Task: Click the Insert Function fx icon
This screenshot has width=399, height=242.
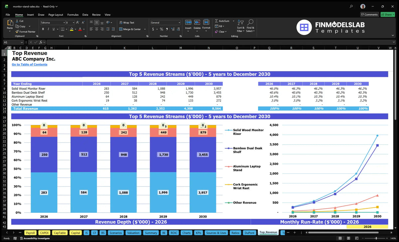Action: point(41,42)
